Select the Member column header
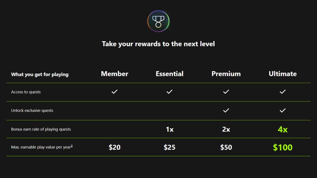The height and width of the screenshot is (178, 317). (x=115, y=74)
